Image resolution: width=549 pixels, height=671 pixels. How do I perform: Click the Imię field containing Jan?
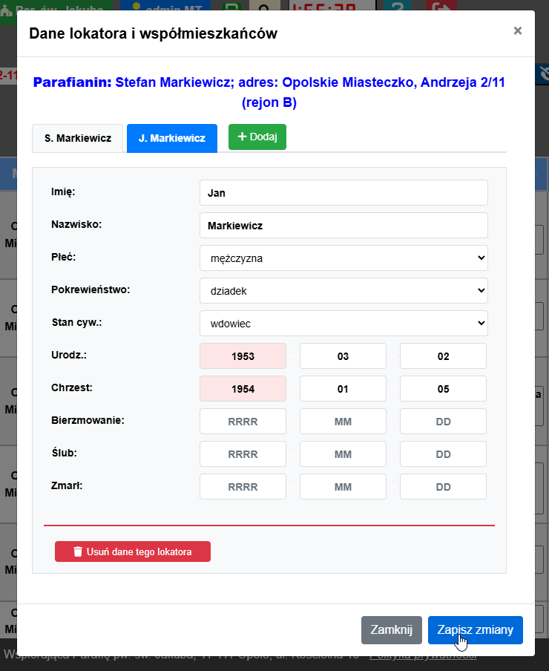coord(343,193)
